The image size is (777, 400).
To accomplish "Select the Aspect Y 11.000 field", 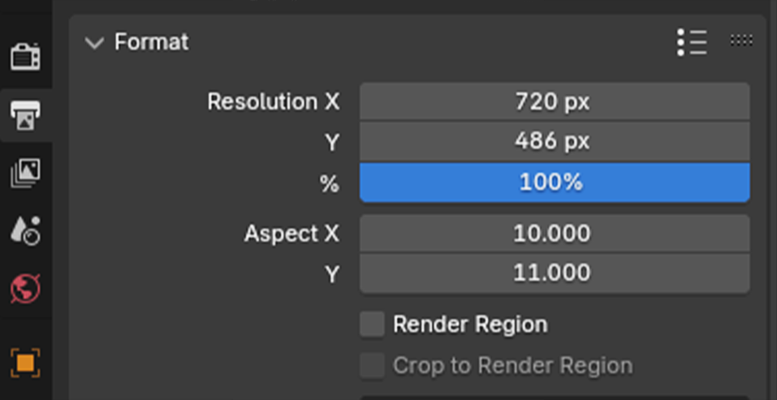I will click(x=555, y=273).
